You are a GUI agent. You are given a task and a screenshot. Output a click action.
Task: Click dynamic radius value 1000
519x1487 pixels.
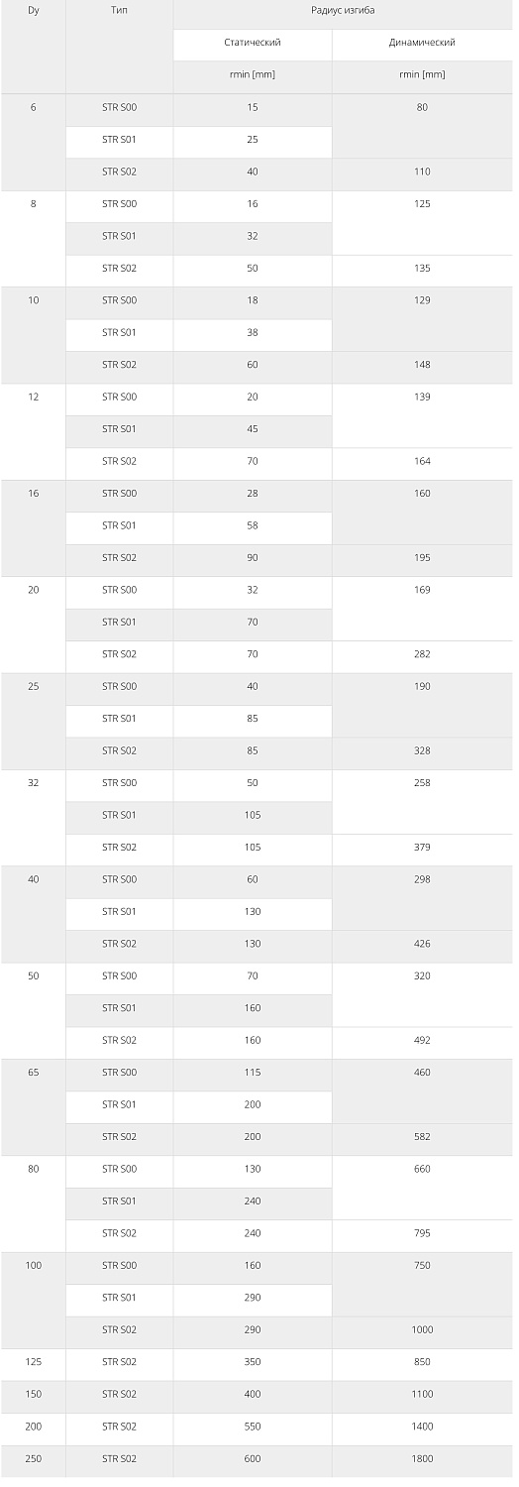[x=423, y=1331]
